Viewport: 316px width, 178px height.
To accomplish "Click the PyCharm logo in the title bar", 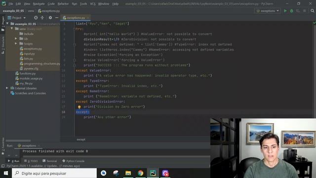I will pyautogui.click(x=3, y=3).
